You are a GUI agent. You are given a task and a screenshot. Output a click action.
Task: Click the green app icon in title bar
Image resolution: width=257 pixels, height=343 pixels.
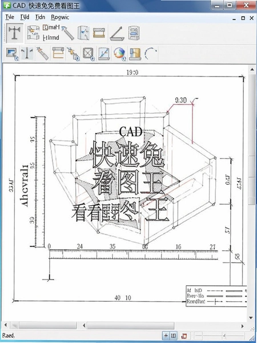(x=7, y=5)
